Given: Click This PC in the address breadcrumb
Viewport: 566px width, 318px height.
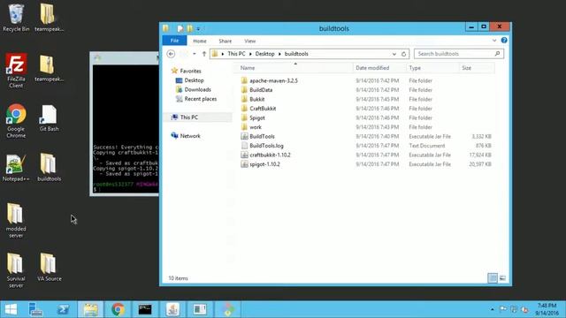Looking at the screenshot, I should pos(236,54).
